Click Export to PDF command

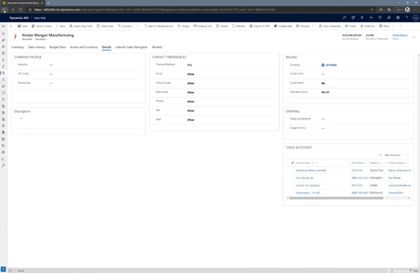coord(260,26)
